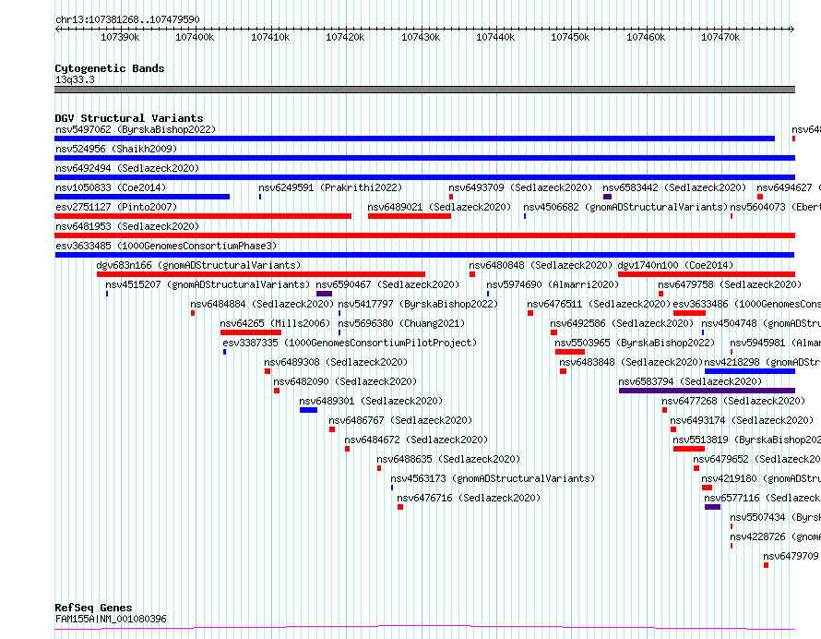Select esv3387335 (1000GenomesConsortiumPilotProject) label
This screenshot has height=639, width=821.
point(350,343)
